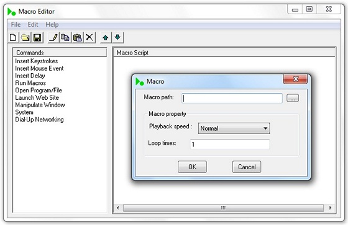Image resolution: width=348 pixels, height=225 pixels.
Task: Click the Open folder toolbar icon
Action: (25, 37)
